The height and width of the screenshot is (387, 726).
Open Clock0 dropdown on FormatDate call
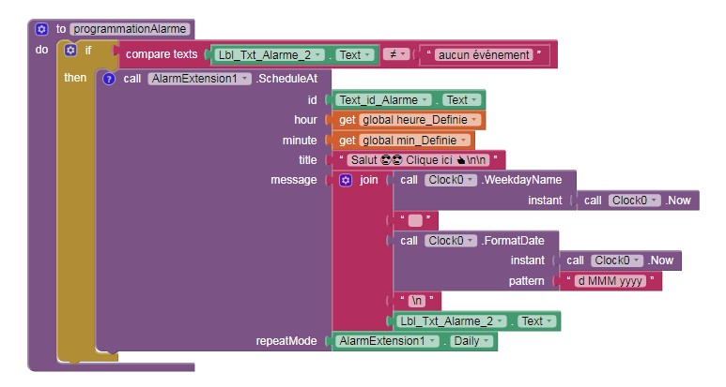tap(451, 241)
